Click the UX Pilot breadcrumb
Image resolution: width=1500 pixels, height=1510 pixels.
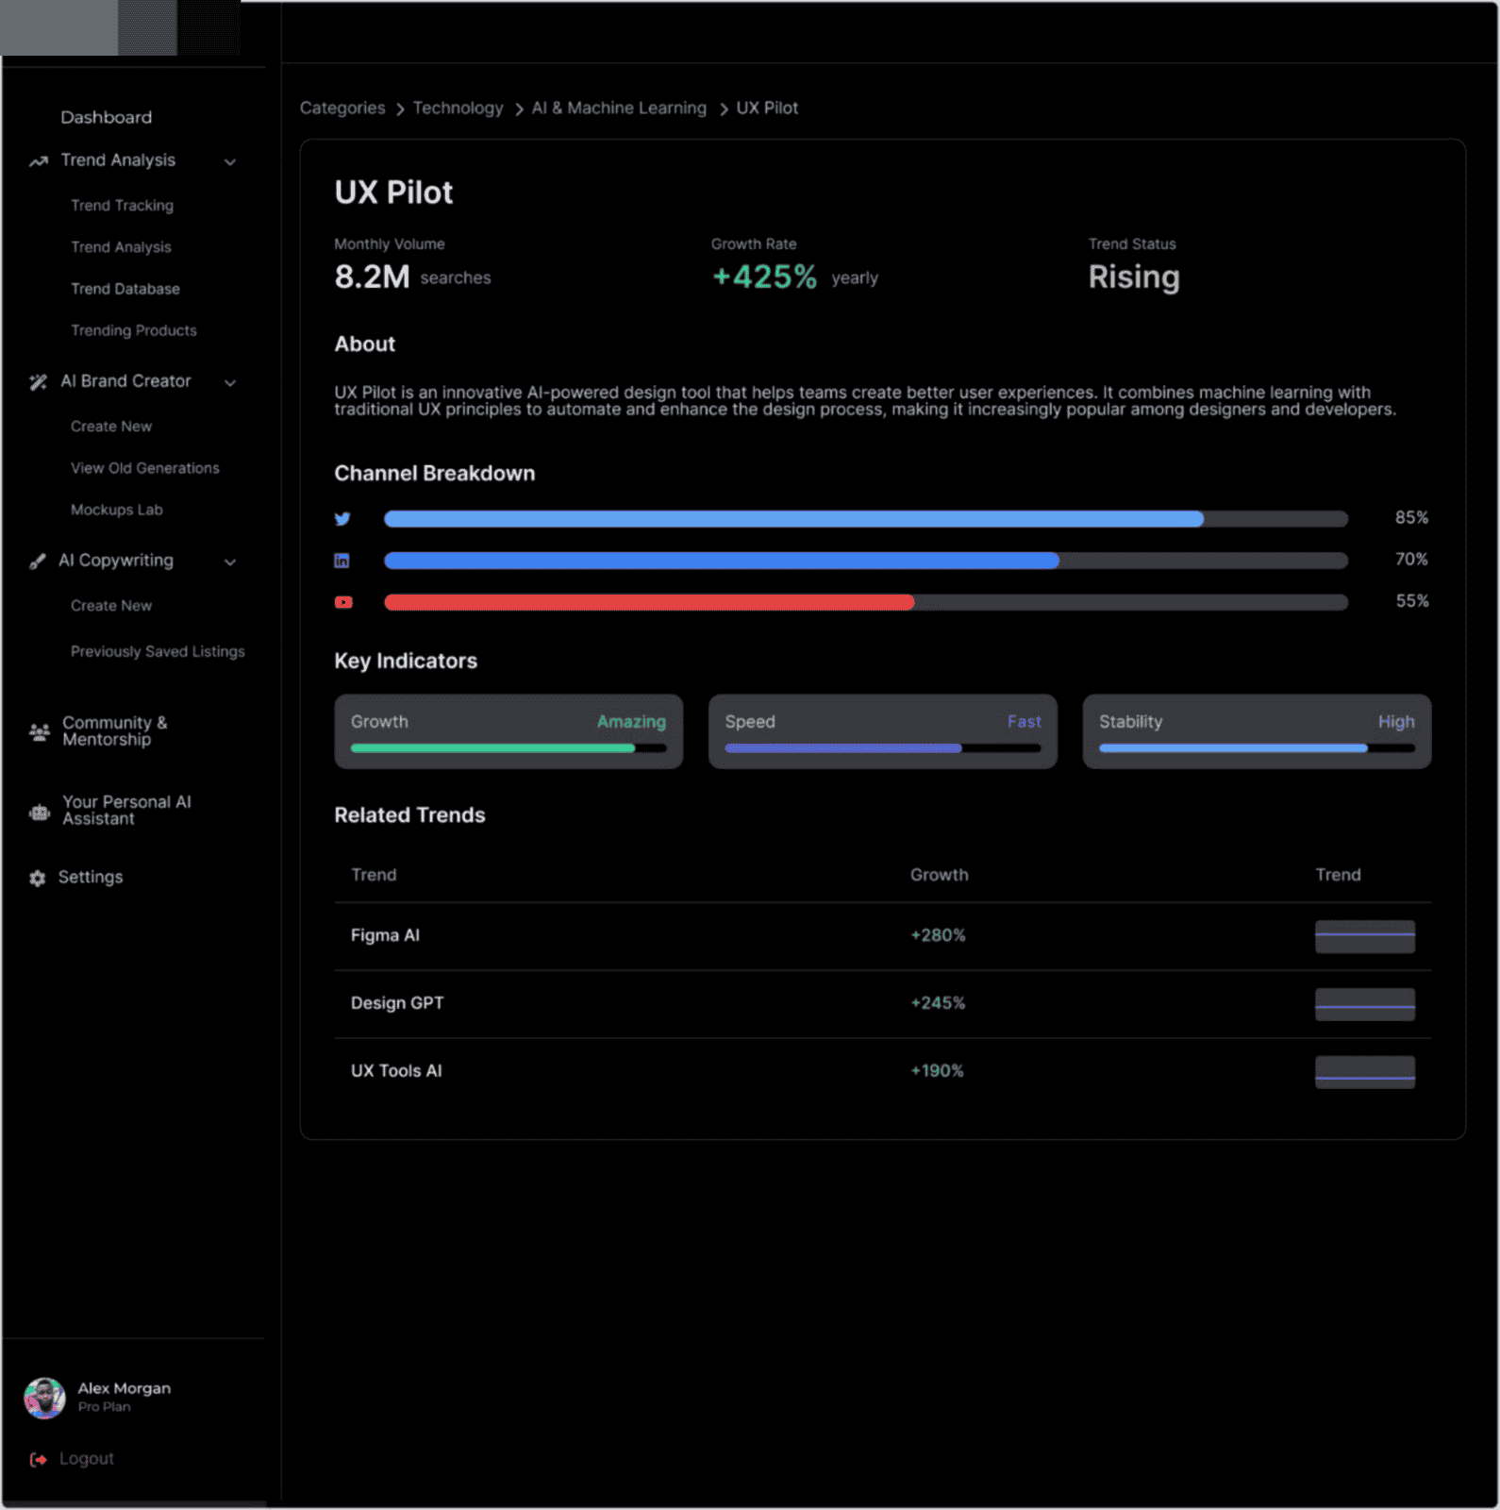pos(767,109)
